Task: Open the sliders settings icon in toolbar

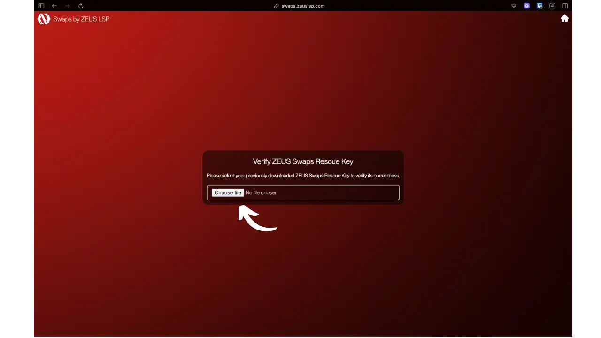Action: click(552, 6)
